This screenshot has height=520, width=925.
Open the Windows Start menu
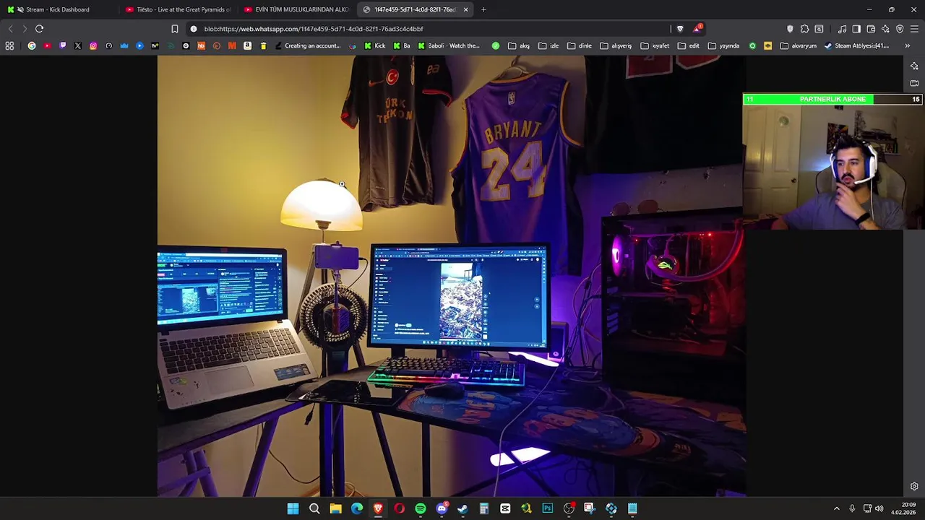click(293, 508)
